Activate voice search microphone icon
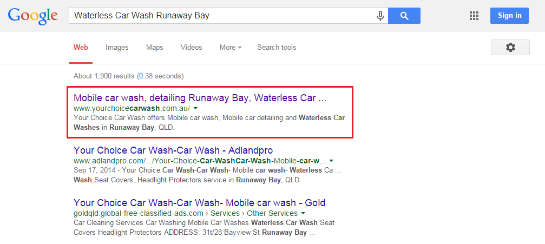 click(380, 16)
